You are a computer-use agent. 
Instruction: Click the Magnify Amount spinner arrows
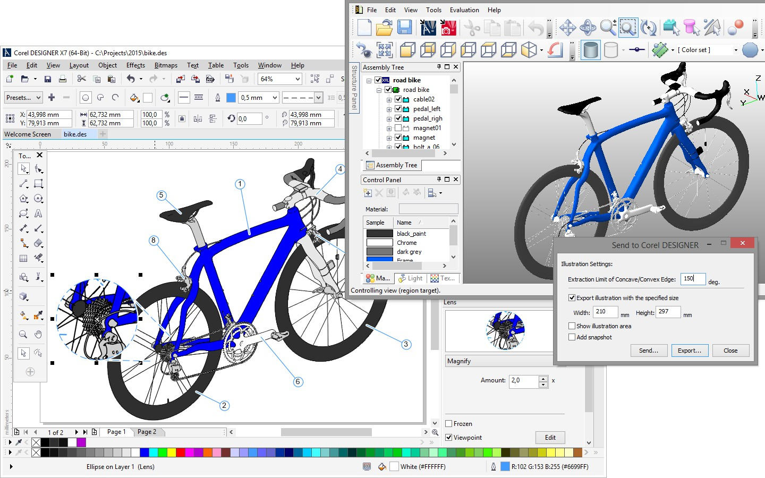coord(543,381)
